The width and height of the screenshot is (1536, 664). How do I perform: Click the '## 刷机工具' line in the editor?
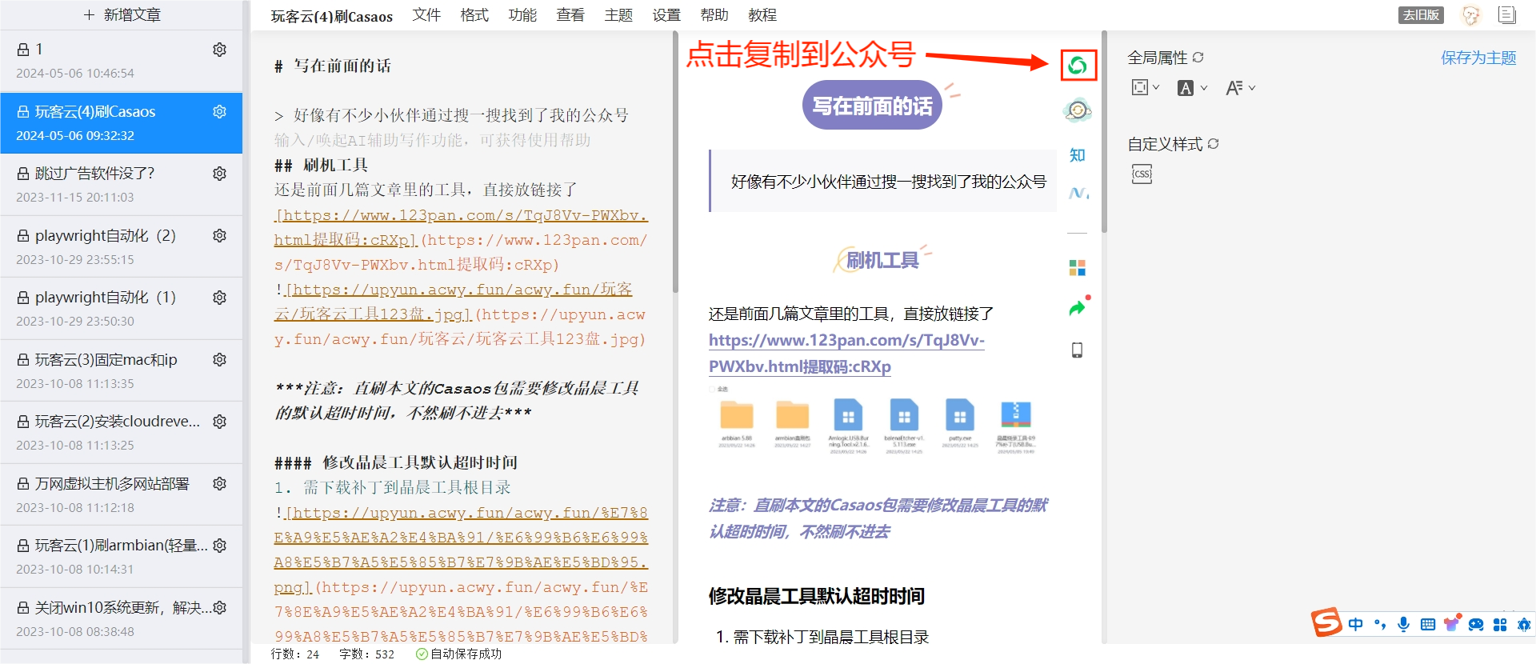(x=322, y=166)
